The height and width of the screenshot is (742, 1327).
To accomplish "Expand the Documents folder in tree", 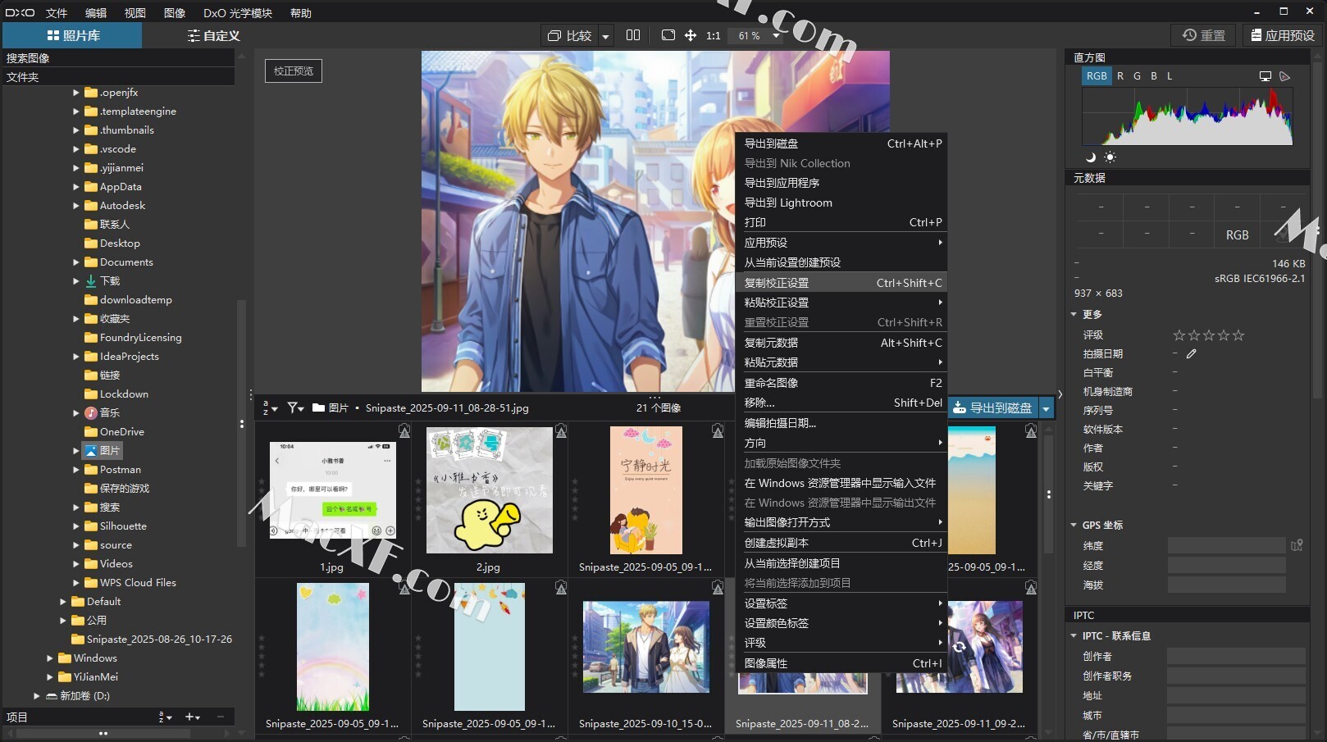I will [76, 262].
